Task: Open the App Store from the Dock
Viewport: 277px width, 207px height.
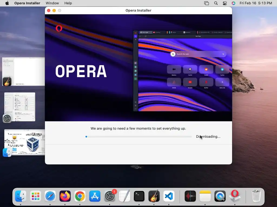Action: point(95,196)
